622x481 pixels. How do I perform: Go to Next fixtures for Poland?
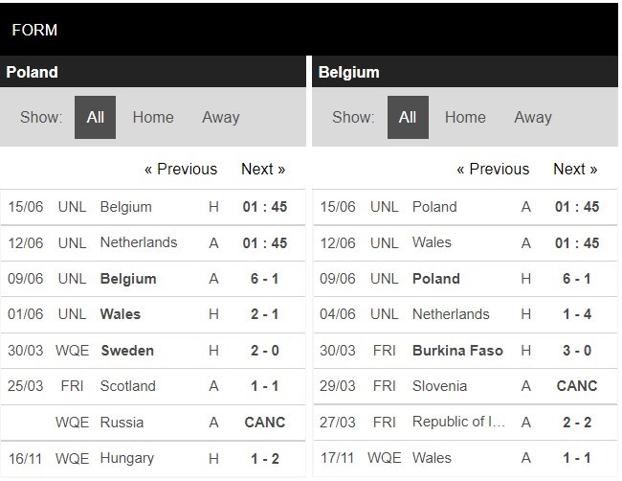coord(263,169)
